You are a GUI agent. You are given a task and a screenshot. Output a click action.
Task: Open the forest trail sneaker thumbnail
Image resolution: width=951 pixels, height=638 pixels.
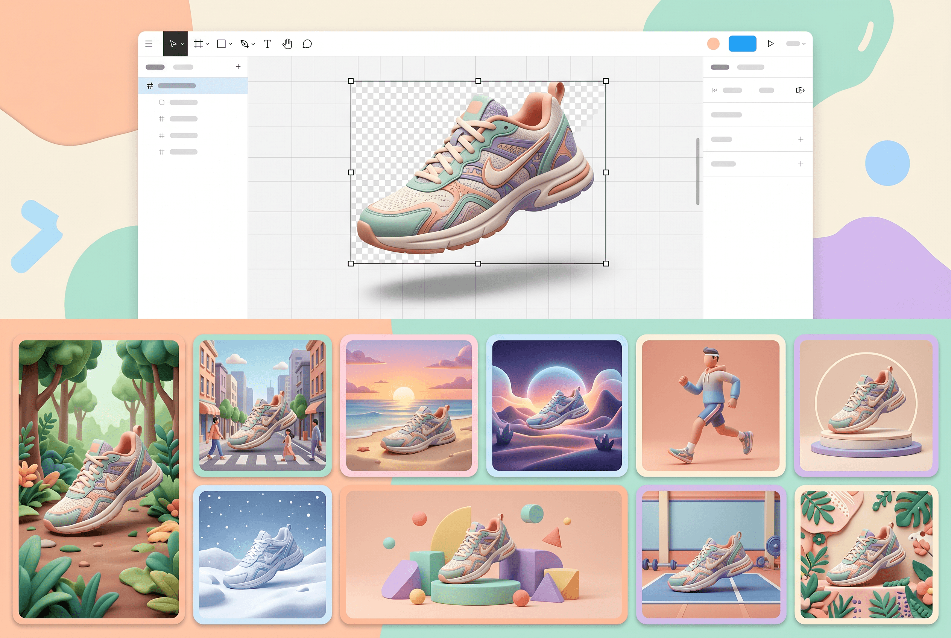99,479
